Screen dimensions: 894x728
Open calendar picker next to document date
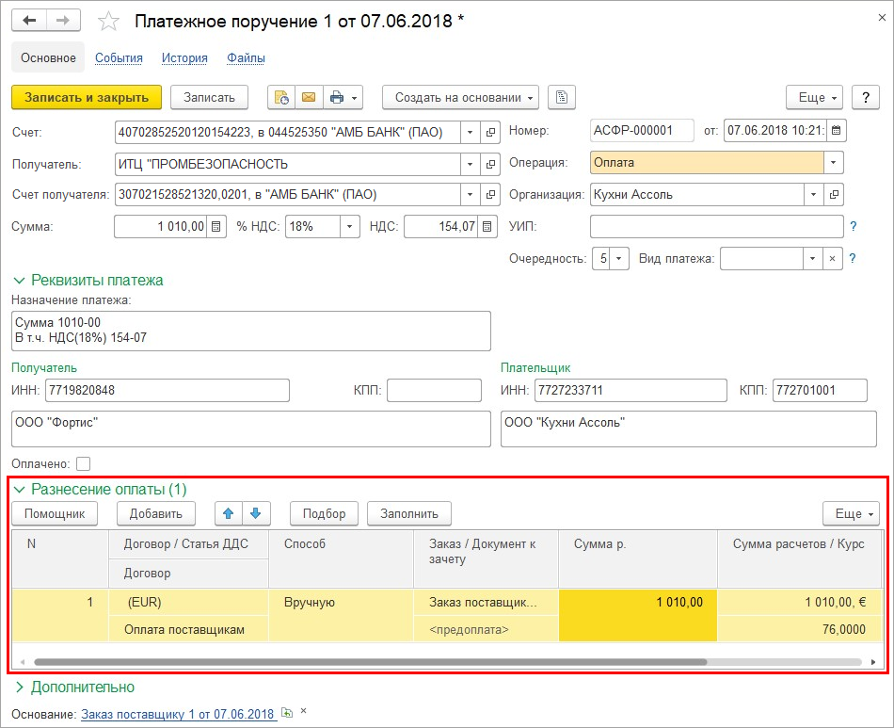837,130
